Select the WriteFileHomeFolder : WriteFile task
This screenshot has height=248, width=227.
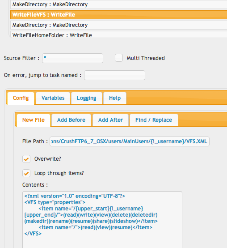pyautogui.click(x=118, y=34)
